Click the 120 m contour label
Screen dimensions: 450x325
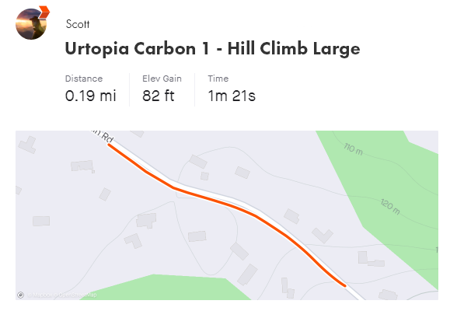click(x=390, y=206)
